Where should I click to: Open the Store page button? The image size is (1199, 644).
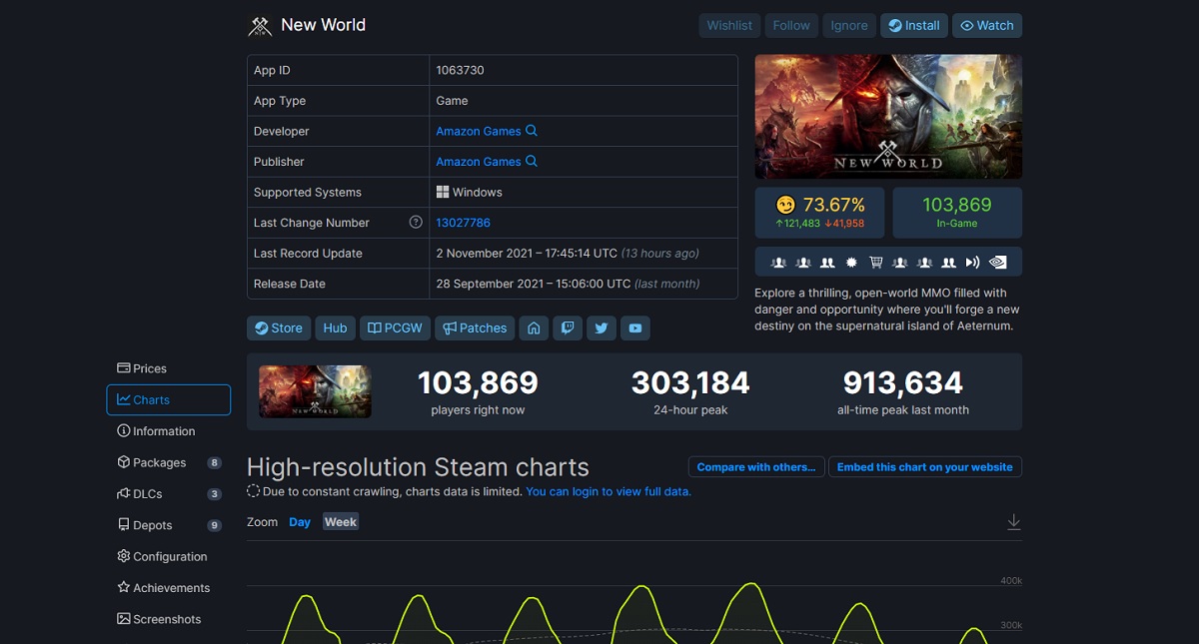tap(279, 327)
